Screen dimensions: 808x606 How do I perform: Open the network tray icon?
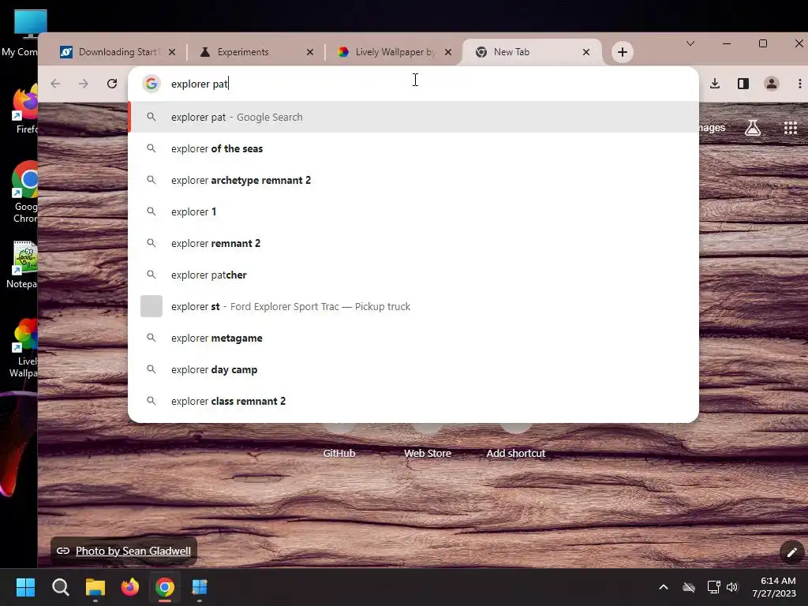coord(713,587)
